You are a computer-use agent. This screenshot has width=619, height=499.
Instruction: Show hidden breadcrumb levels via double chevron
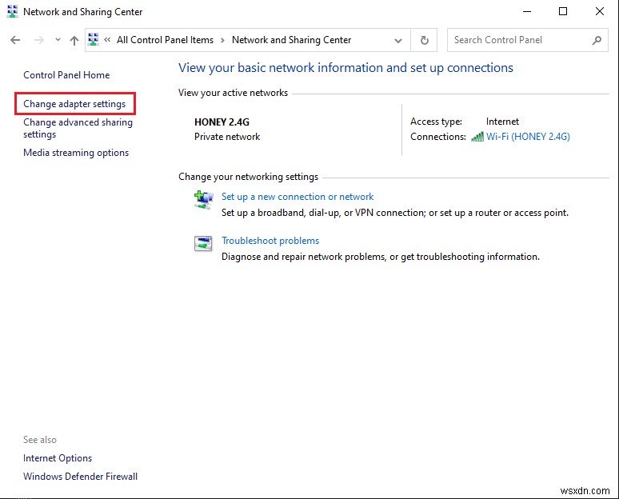[107, 40]
